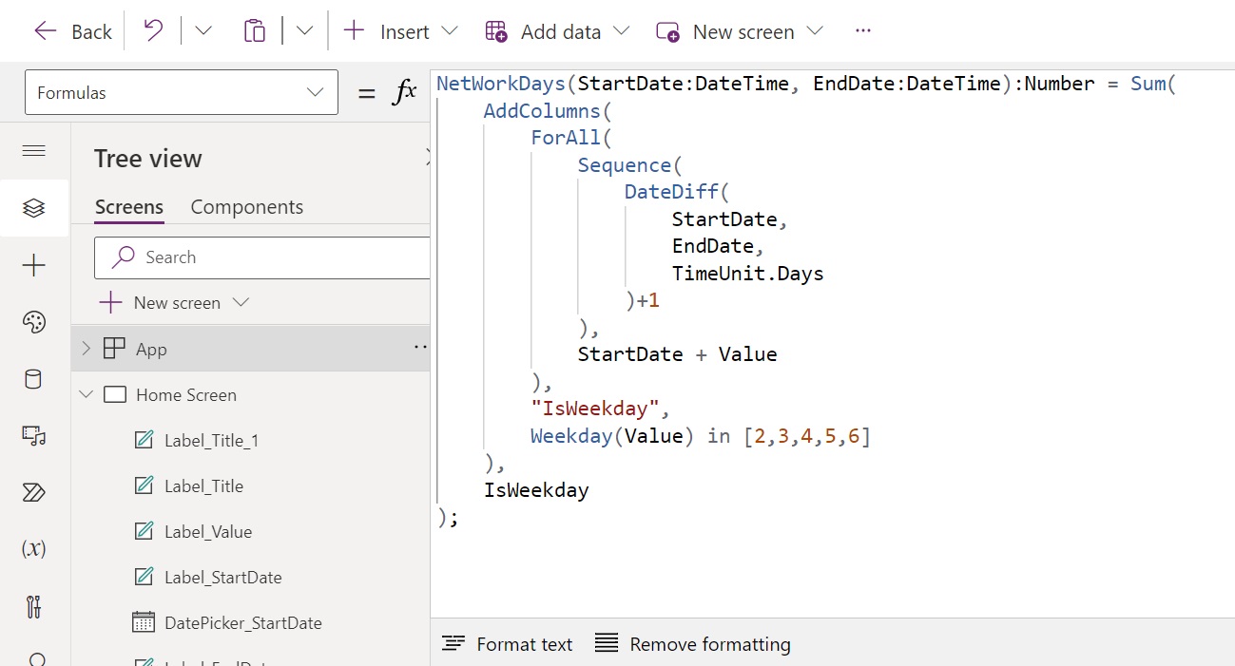Screen dimensions: 1235x666
Task: Open the Tree view panel
Action: (34, 208)
